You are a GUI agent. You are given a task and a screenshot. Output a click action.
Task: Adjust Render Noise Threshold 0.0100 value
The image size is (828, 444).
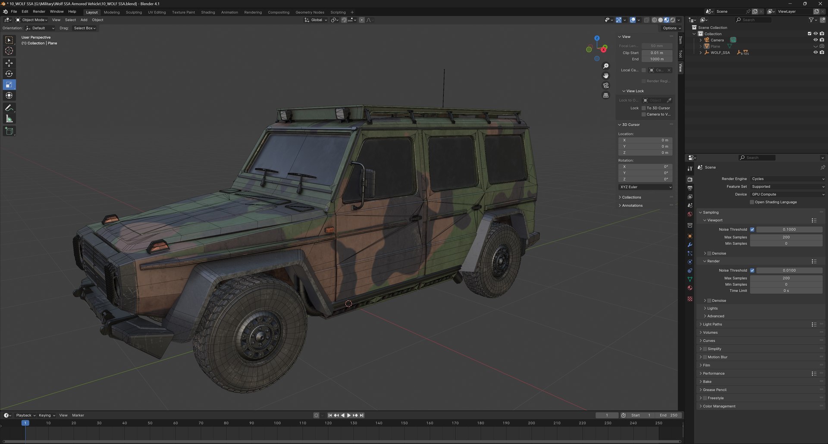789,271
